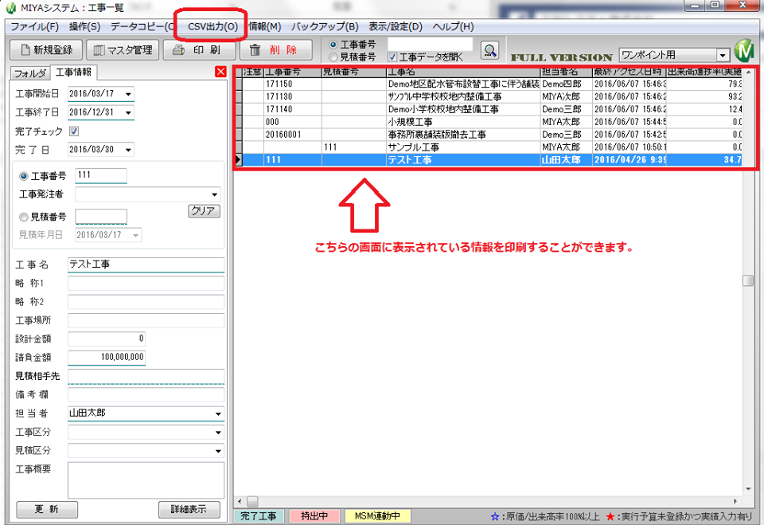
Task: Switch to the フォルダ tab
Action: click(x=29, y=73)
